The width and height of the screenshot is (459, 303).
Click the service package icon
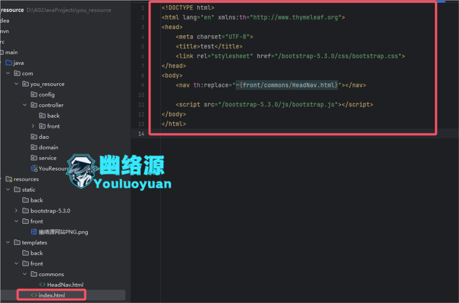(34, 158)
